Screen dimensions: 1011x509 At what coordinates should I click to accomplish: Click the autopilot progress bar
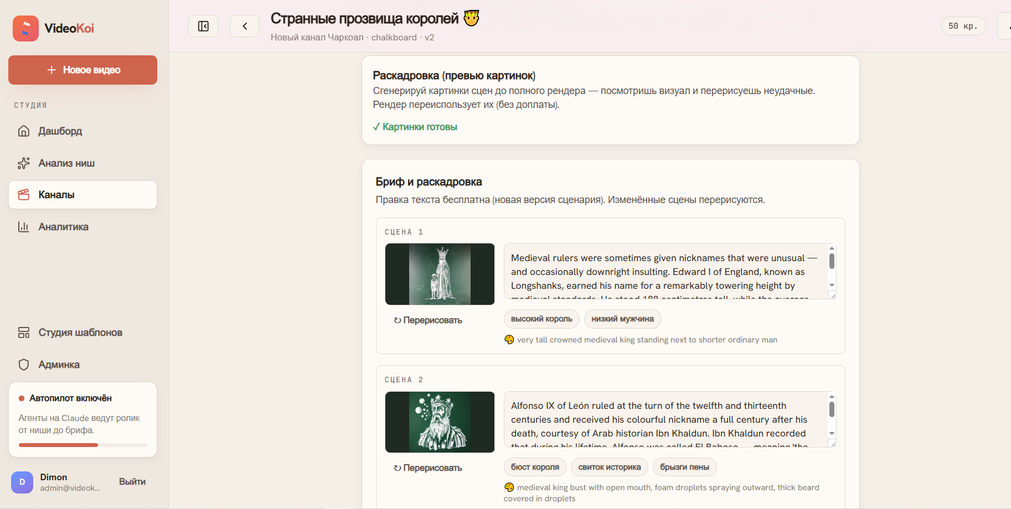click(x=83, y=445)
